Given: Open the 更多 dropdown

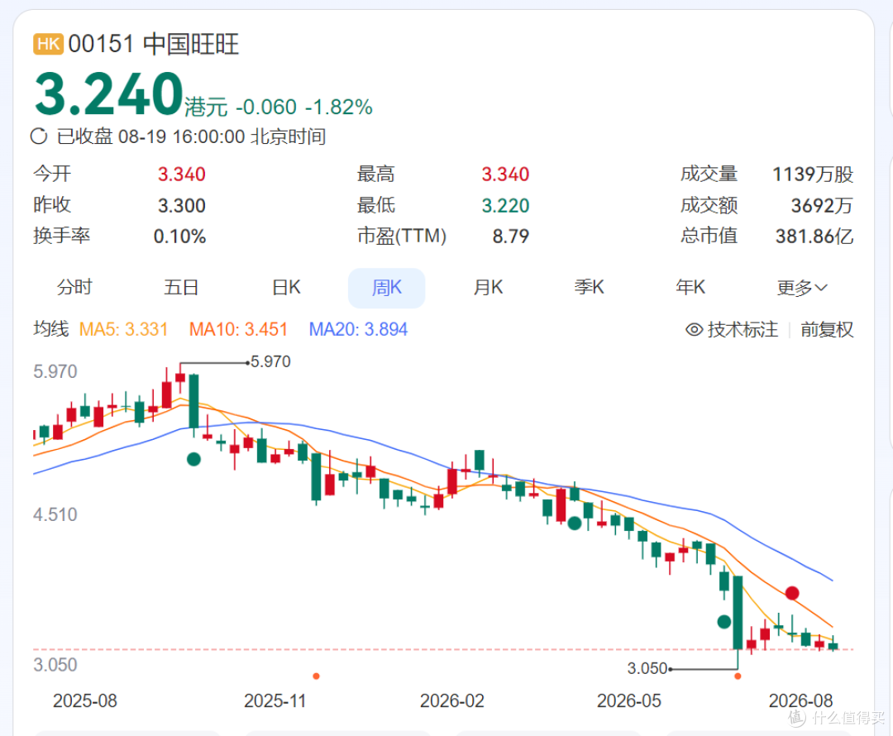Looking at the screenshot, I should click(x=802, y=288).
